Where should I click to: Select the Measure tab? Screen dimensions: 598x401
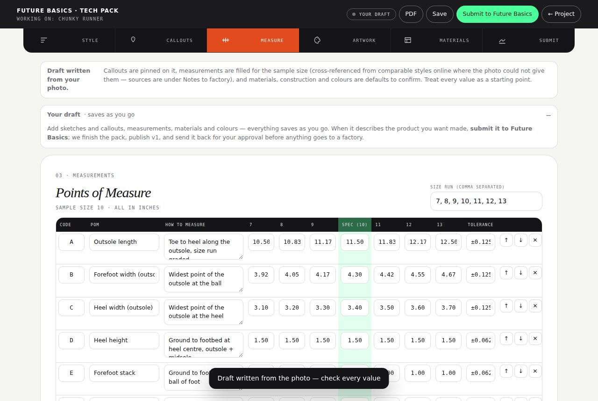tap(253, 40)
